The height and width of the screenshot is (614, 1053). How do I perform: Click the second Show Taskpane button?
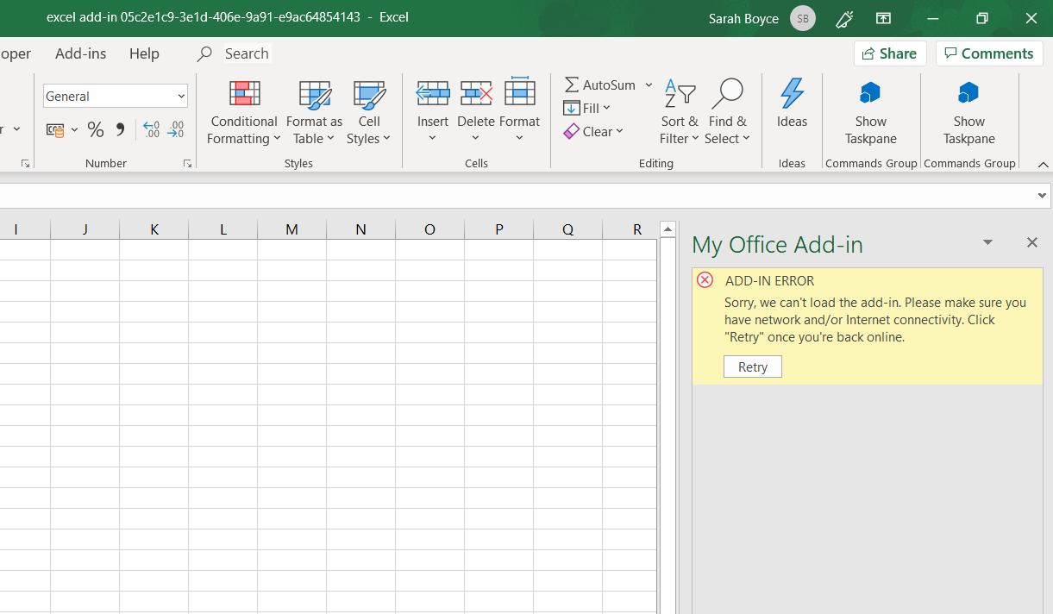pyautogui.click(x=969, y=113)
